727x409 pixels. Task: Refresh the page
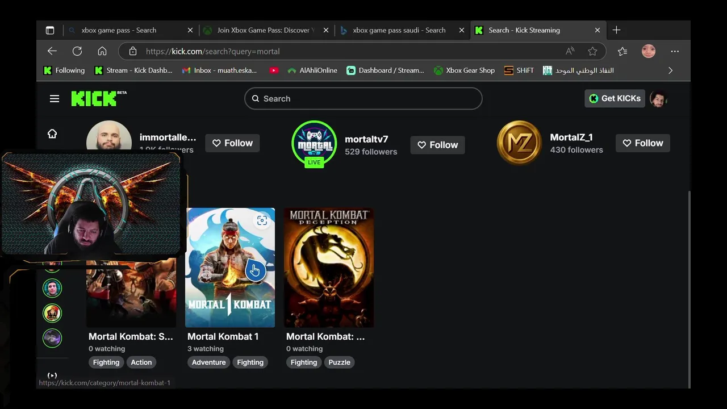coord(77,51)
